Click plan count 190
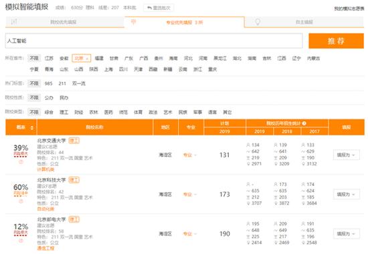Viewport: 368px width, 254px height. pyautogui.click(x=225, y=233)
